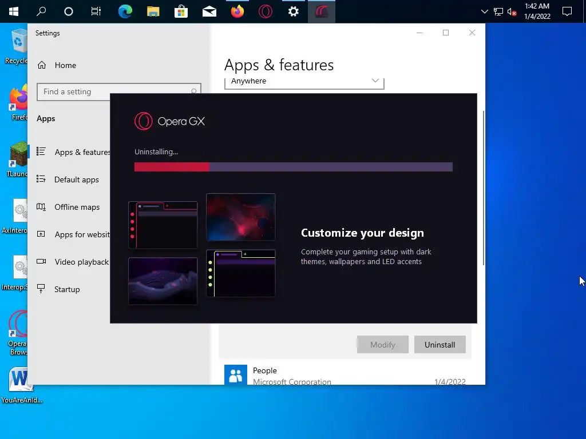Open Cortana circle icon

point(69,11)
